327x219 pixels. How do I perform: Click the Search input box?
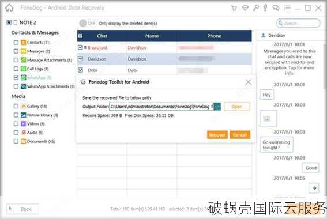298,23
